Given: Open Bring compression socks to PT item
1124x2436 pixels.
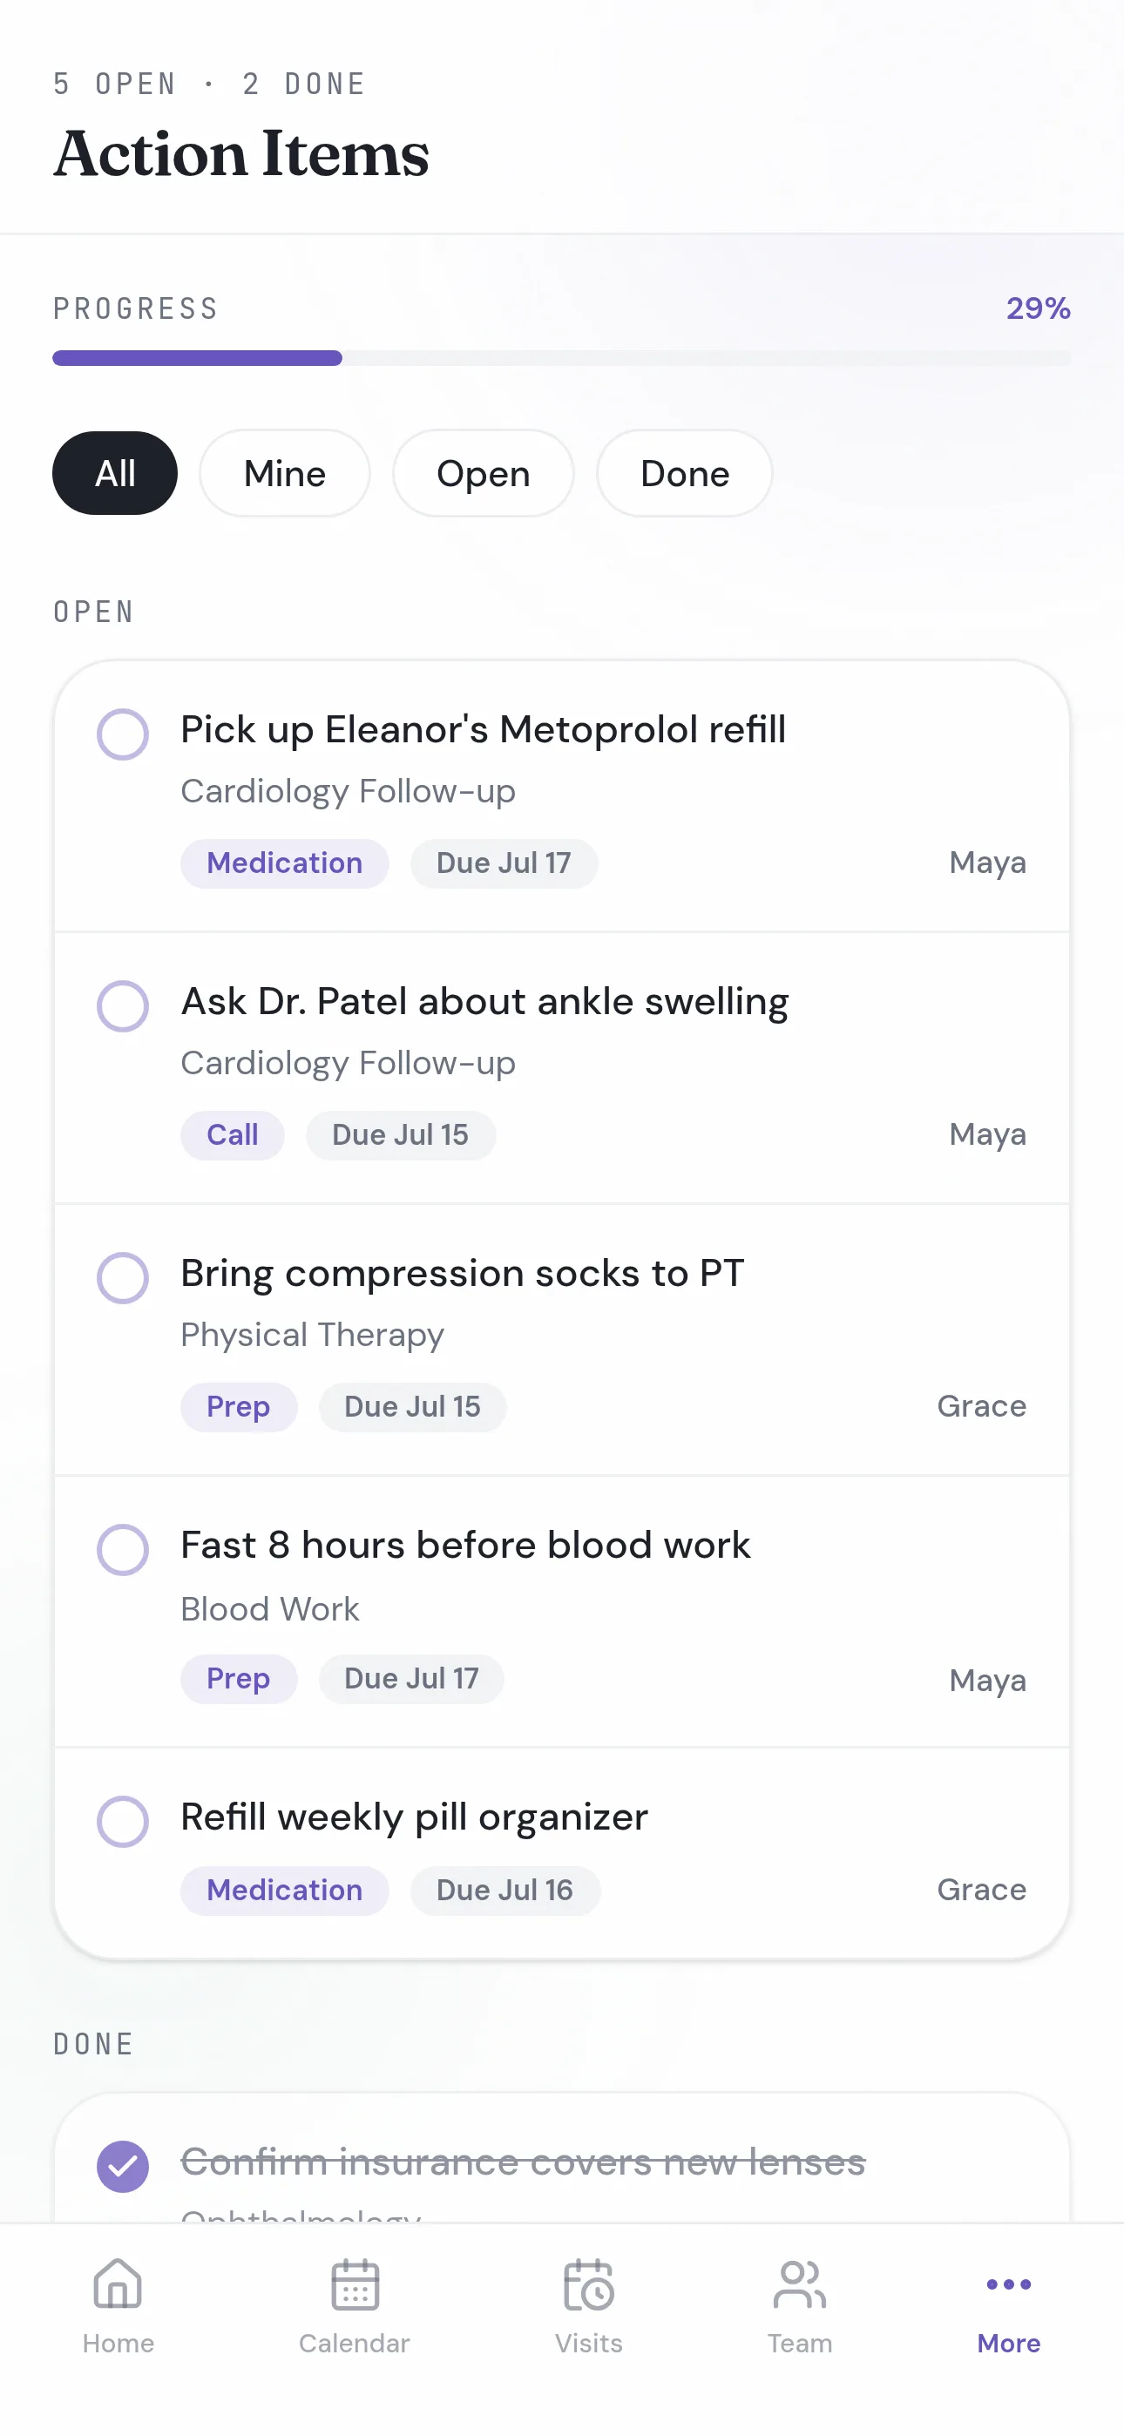Looking at the screenshot, I should (562, 1339).
